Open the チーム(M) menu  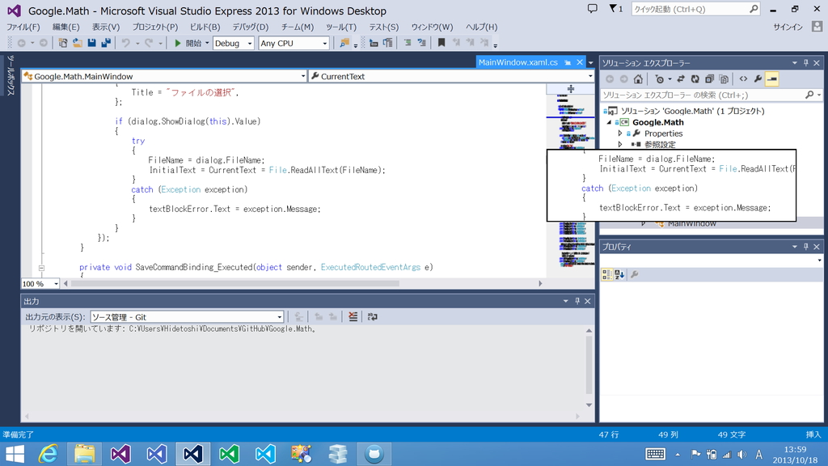click(298, 27)
